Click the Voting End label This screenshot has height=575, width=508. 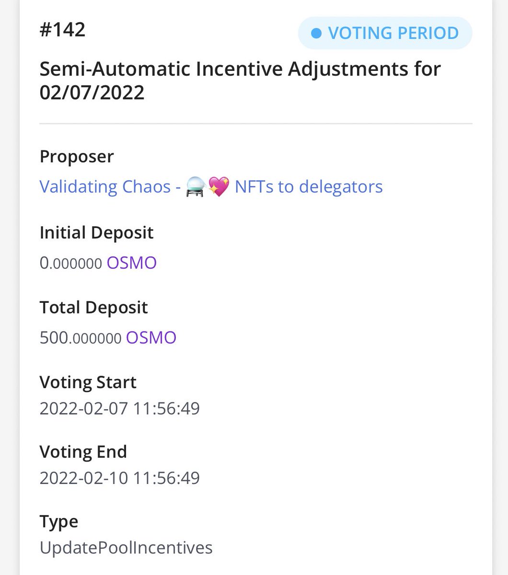[83, 451]
